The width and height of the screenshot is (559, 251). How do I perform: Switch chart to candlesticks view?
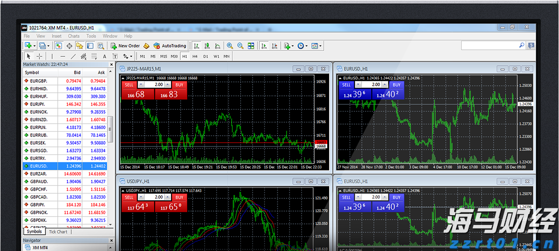click(207, 46)
